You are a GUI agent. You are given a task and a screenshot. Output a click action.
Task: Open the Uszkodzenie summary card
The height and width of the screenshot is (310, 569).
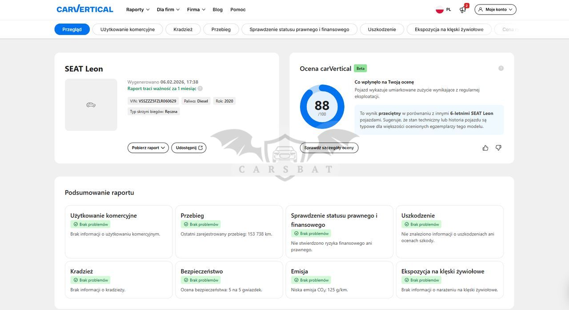tap(450, 232)
